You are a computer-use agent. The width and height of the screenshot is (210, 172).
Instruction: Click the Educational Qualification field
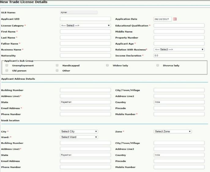tap(179, 25)
